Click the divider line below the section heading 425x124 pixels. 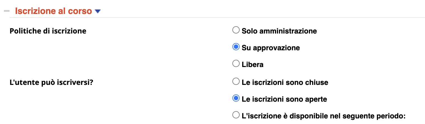pyautogui.click(x=217, y=18)
